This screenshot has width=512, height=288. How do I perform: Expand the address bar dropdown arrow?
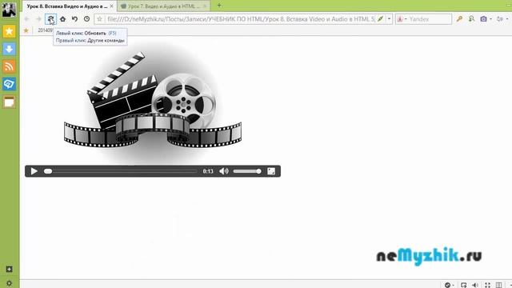(389, 19)
